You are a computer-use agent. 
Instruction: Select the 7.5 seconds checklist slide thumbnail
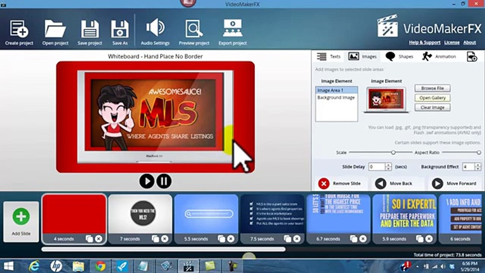[x=272, y=215]
